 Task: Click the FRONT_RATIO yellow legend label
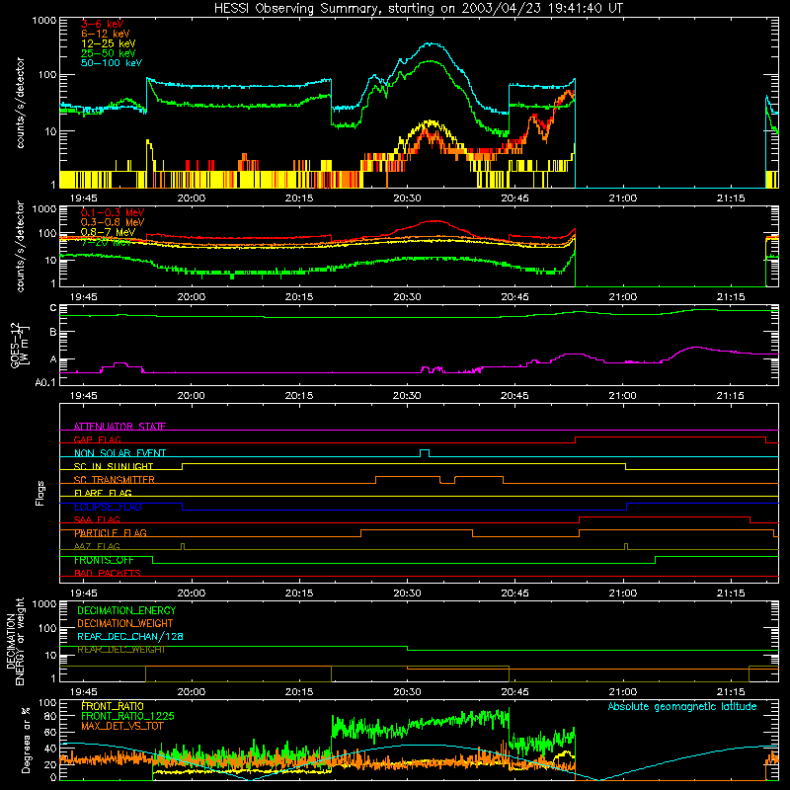(x=113, y=706)
